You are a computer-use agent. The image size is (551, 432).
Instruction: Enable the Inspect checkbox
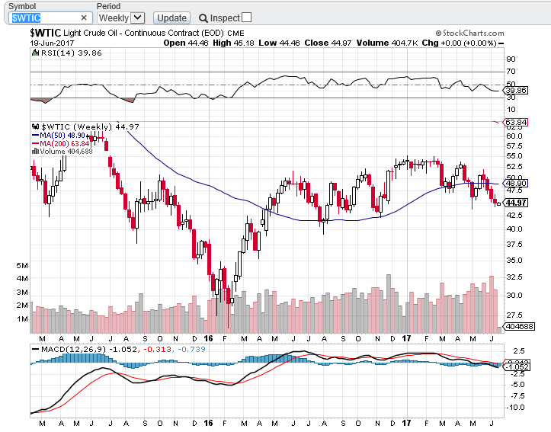coord(247,18)
